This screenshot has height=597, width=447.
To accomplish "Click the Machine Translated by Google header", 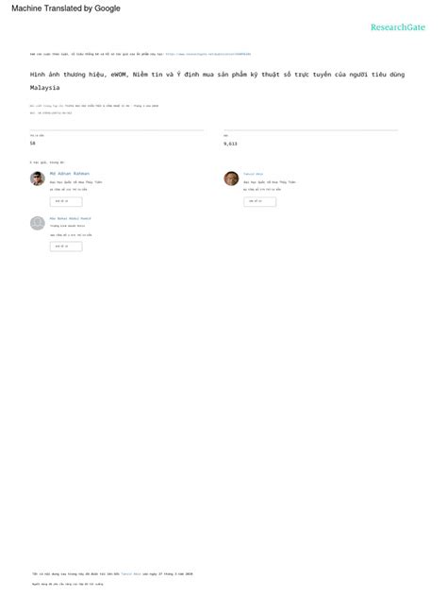I will 66,8.
